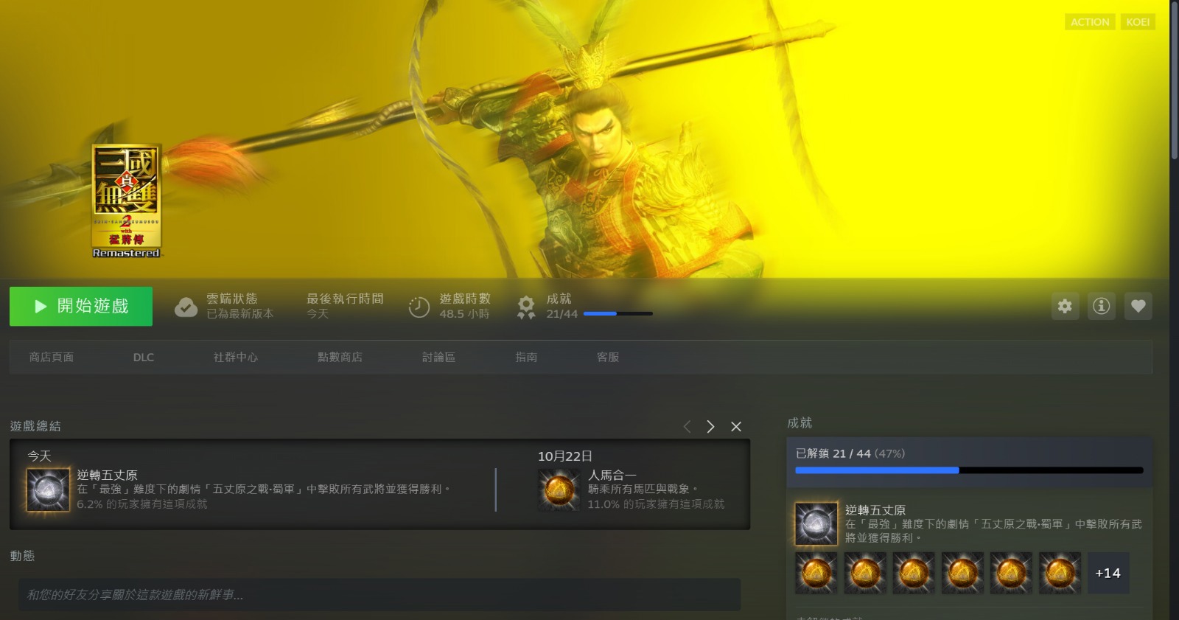Click the game logo cover thumbnail
The image size is (1179, 620).
pos(126,201)
